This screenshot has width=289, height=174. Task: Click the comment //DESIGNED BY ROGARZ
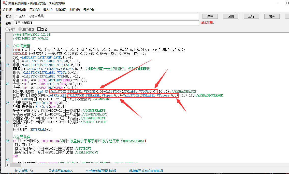31,38
